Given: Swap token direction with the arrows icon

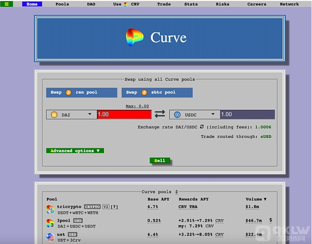Looking at the screenshot, I should 160,114.
